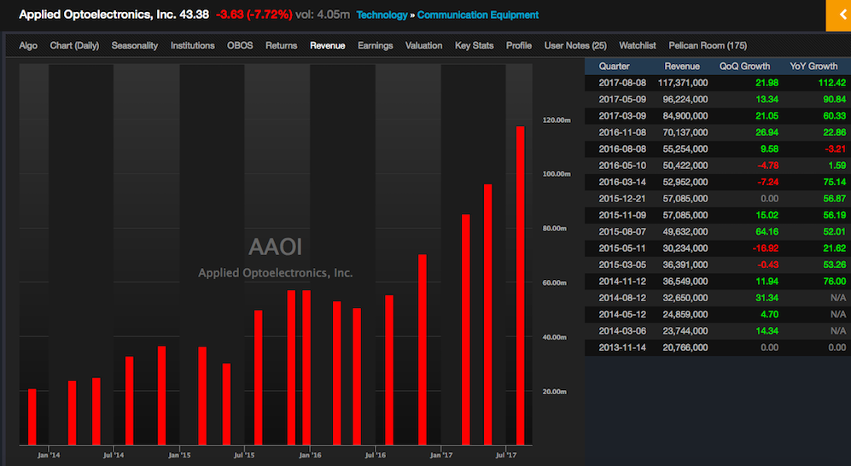Select the OBOS tab

tap(240, 45)
